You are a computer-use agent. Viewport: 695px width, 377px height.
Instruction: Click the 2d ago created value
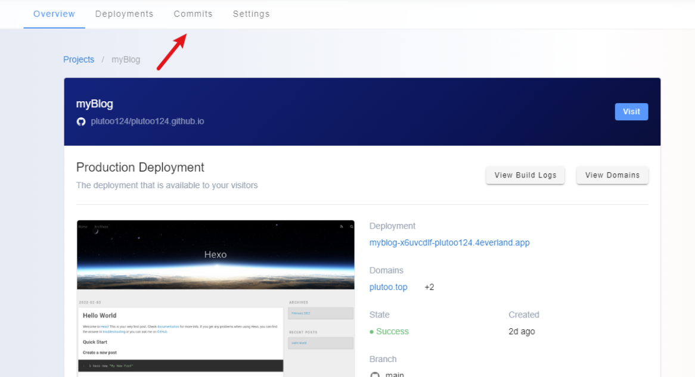click(522, 331)
